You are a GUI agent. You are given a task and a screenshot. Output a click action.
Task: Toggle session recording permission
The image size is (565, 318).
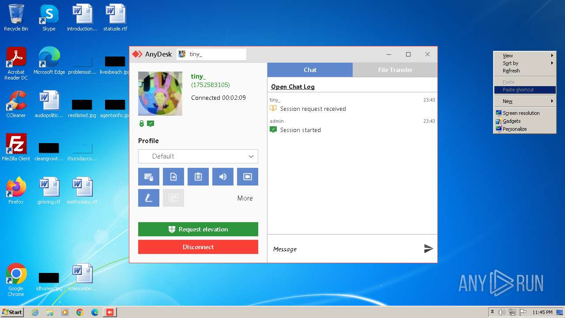point(248,177)
